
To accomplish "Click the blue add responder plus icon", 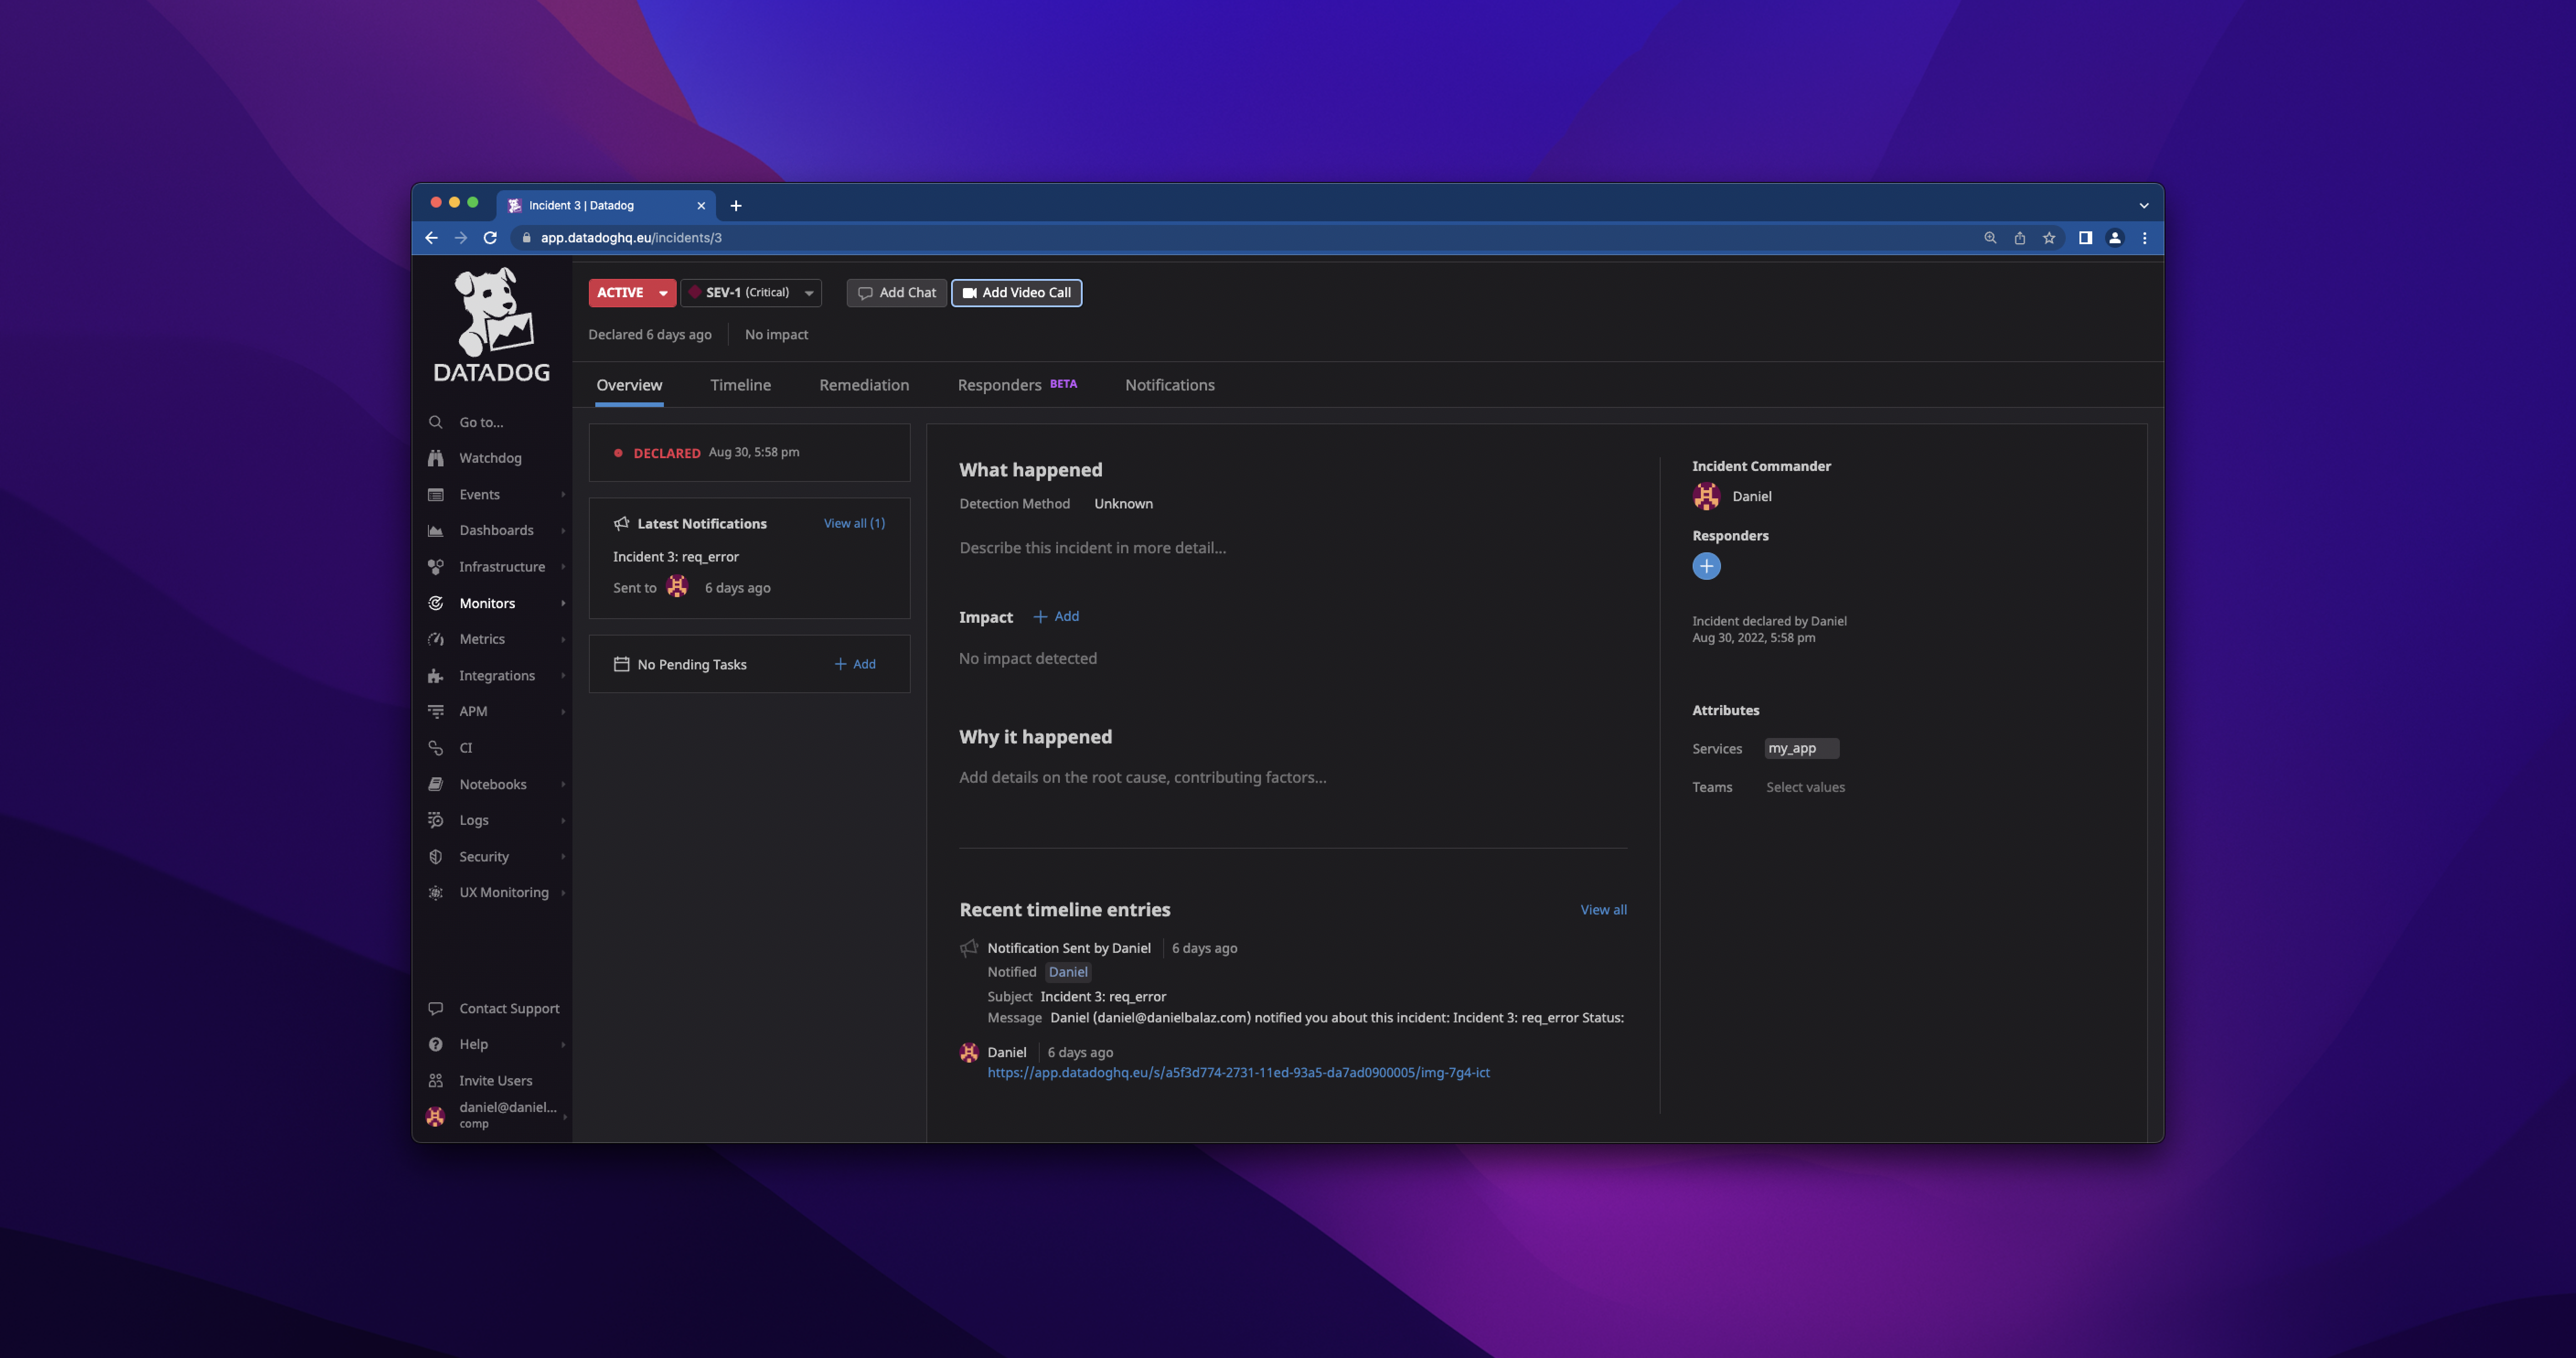I will click(1706, 566).
